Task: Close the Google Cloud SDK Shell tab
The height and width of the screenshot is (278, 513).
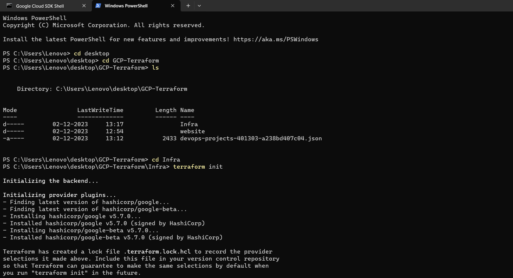Action: (x=84, y=6)
